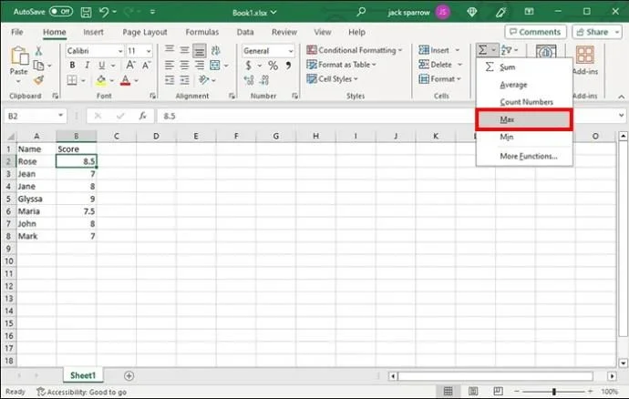
Task: Click the Comments button
Action: (x=535, y=32)
